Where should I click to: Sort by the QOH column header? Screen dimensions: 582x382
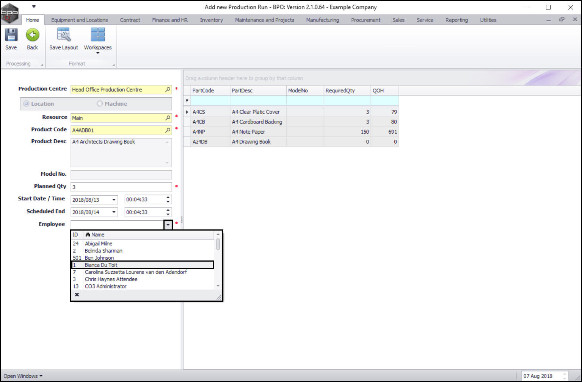(x=385, y=90)
